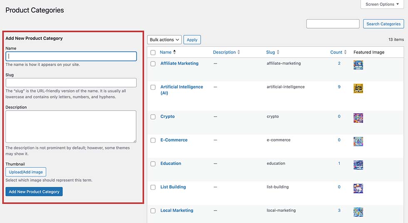The height and width of the screenshot is (223, 408).
Task: Open the Affiliate Marketing featured image thumbnail
Action: point(358,65)
